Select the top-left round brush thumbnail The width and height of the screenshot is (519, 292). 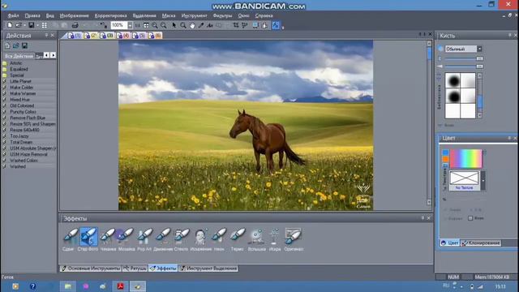[453, 80]
